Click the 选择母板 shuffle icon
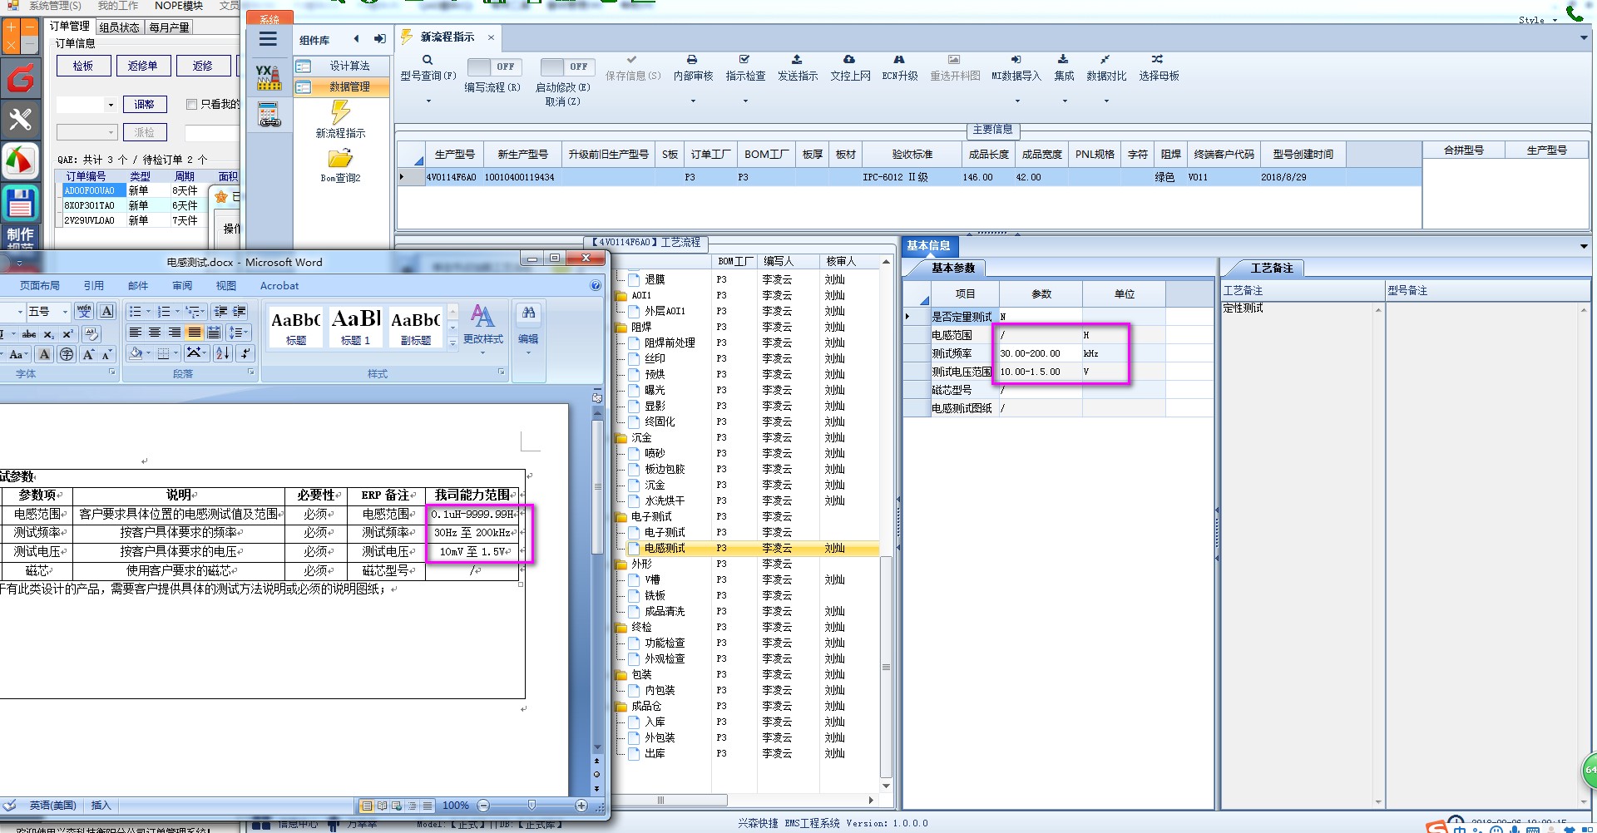Image resolution: width=1597 pixels, height=833 pixels. (1158, 60)
